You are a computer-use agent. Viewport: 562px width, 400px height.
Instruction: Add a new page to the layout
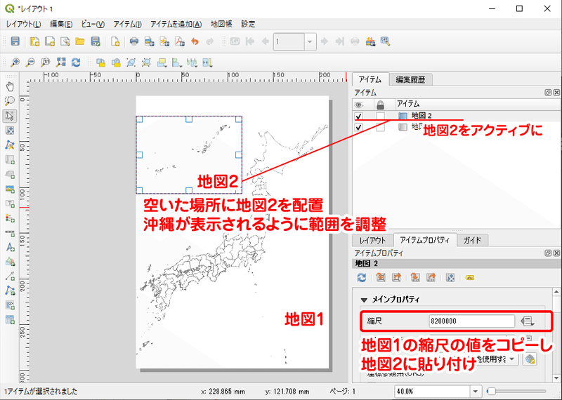point(115,41)
